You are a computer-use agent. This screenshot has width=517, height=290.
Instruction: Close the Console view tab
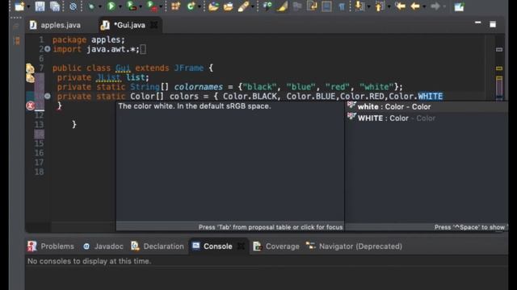click(242, 246)
